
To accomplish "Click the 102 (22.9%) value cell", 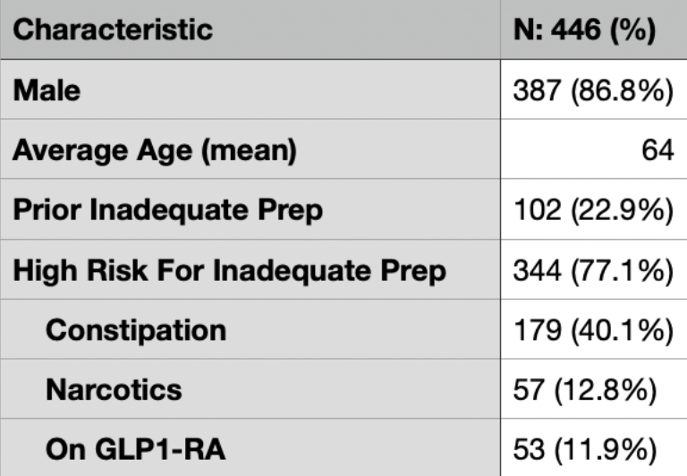I will pos(594,209).
